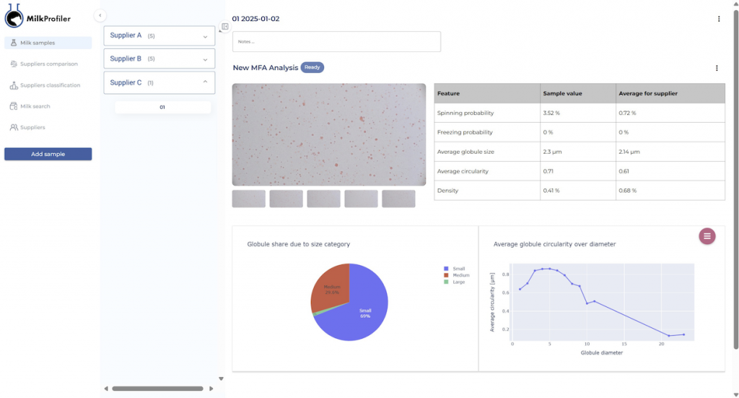Click the 2.3 µm sample value cell
The height and width of the screenshot is (398, 739).
[578, 152]
